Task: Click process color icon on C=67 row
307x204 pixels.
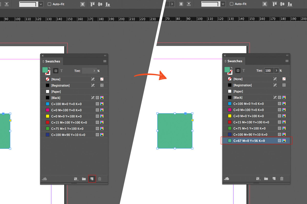Action: point(280,141)
